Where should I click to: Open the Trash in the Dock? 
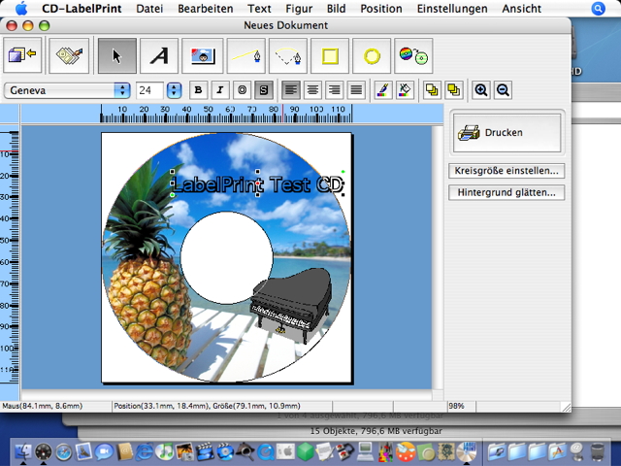[x=598, y=452]
